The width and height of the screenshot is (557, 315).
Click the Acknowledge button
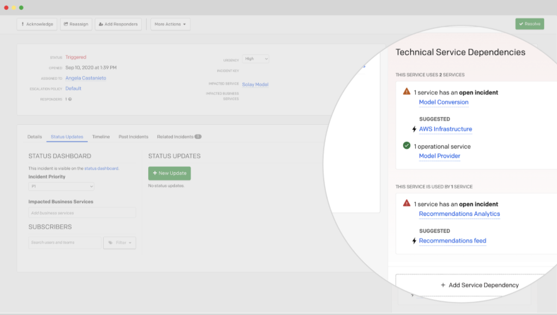(x=37, y=24)
